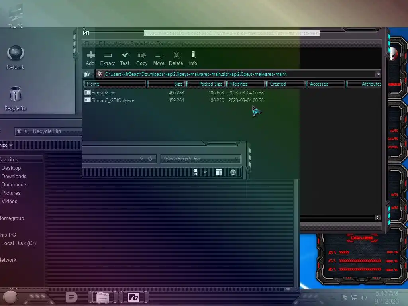The height and width of the screenshot is (306, 408).
Task: Click the 7z icon in the title bar
Action: (x=86, y=33)
